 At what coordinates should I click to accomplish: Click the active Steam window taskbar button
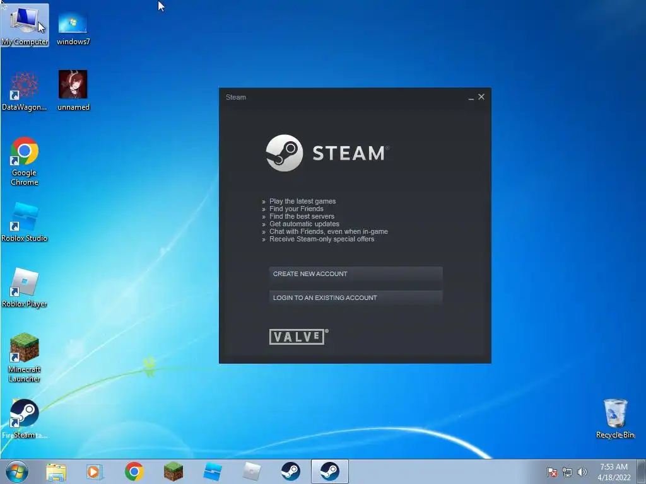[x=329, y=471]
